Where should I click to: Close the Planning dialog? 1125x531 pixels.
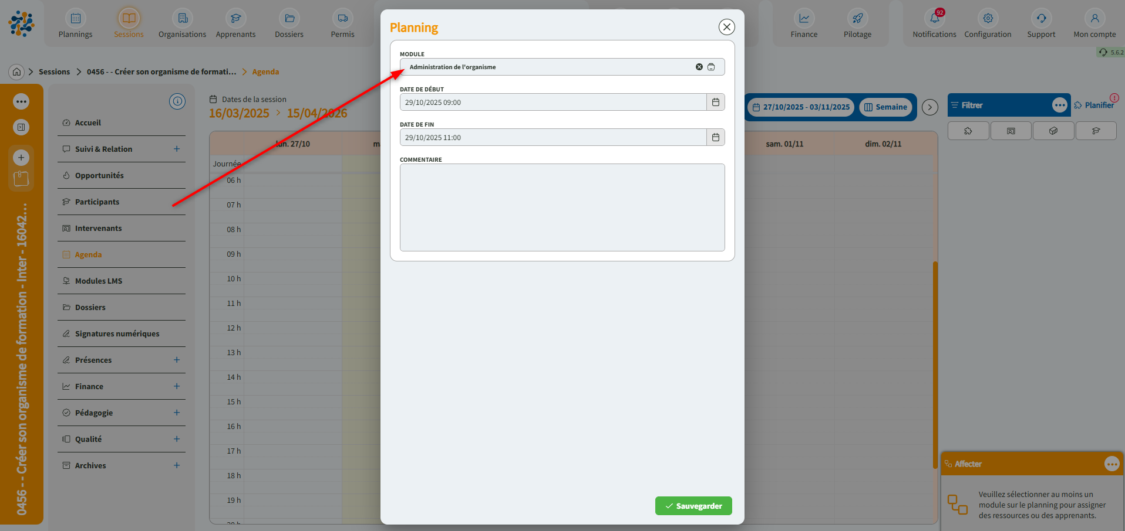click(x=726, y=27)
